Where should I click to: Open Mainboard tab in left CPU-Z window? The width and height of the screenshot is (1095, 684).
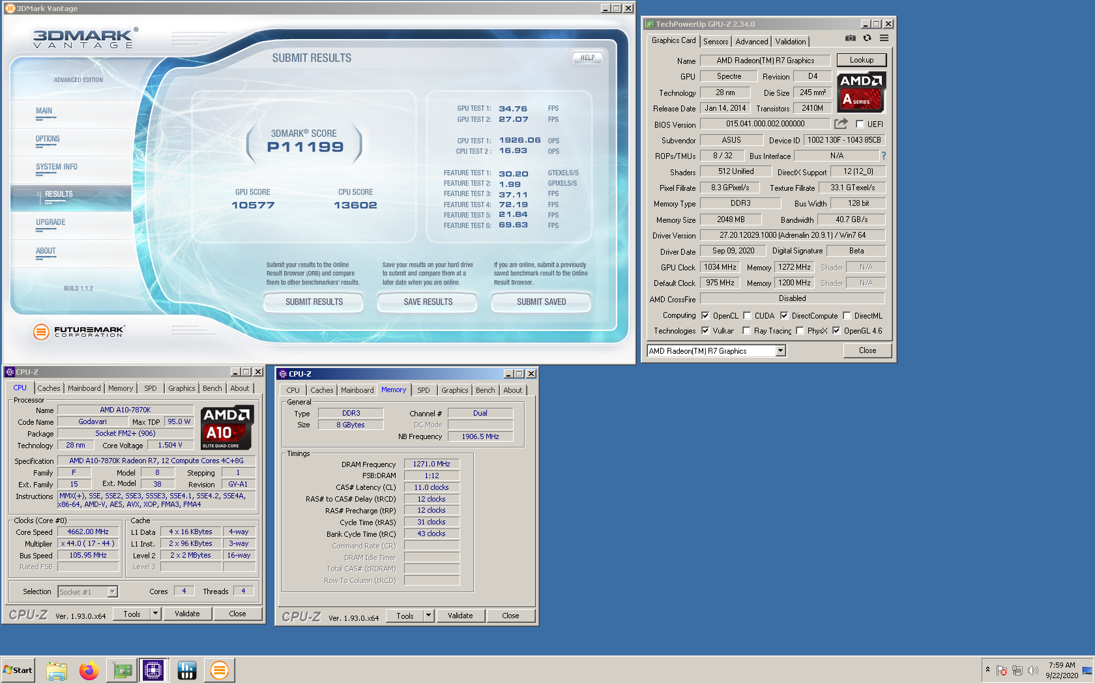coord(85,388)
